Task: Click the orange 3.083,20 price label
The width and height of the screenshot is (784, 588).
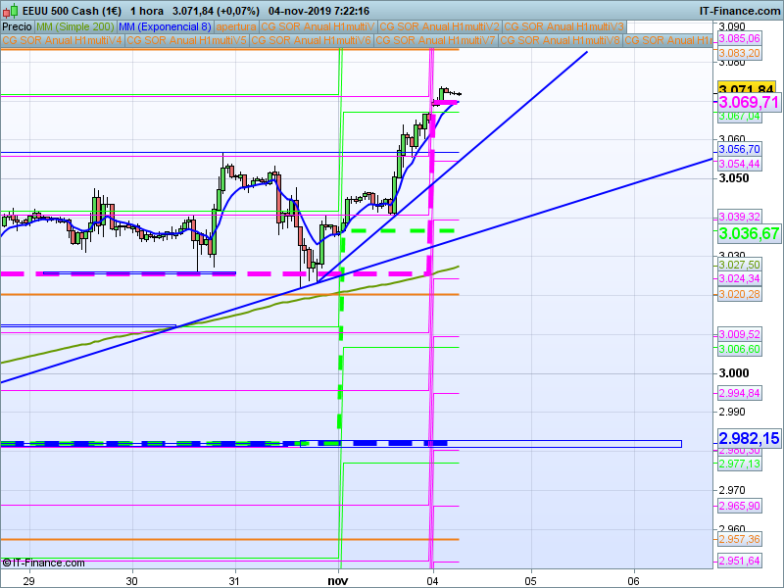Action: click(739, 53)
